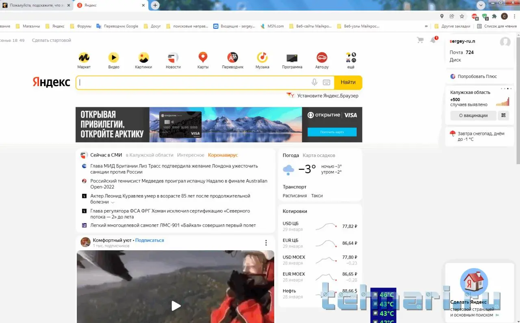Viewport: 520px width, 323px height.
Task: Expand the ещё more services menu
Action: [351, 60]
